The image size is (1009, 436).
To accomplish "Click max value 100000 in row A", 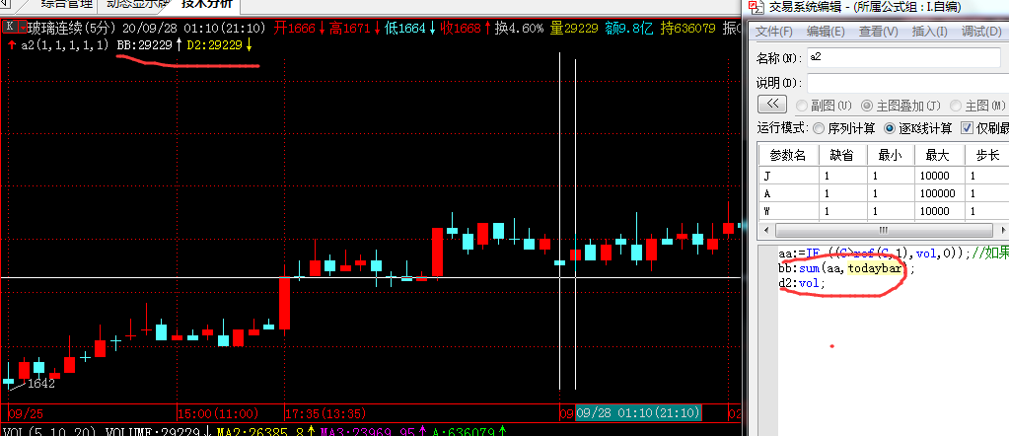I will [x=940, y=193].
